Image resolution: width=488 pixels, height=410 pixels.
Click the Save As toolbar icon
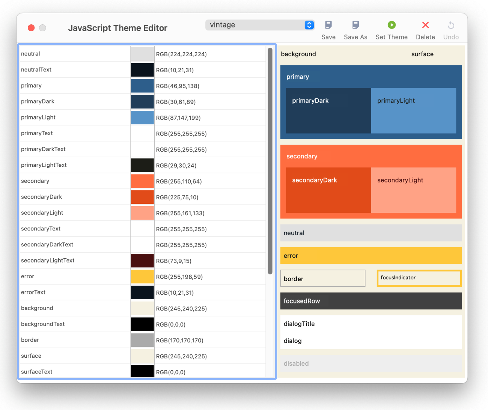[x=355, y=25]
